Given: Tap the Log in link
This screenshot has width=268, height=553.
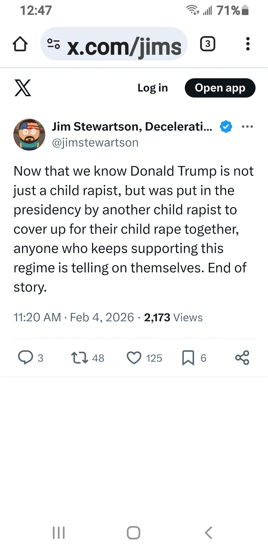Looking at the screenshot, I should point(152,88).
